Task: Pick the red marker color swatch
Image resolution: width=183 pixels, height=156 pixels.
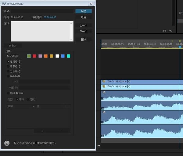Action: [34, 56]
